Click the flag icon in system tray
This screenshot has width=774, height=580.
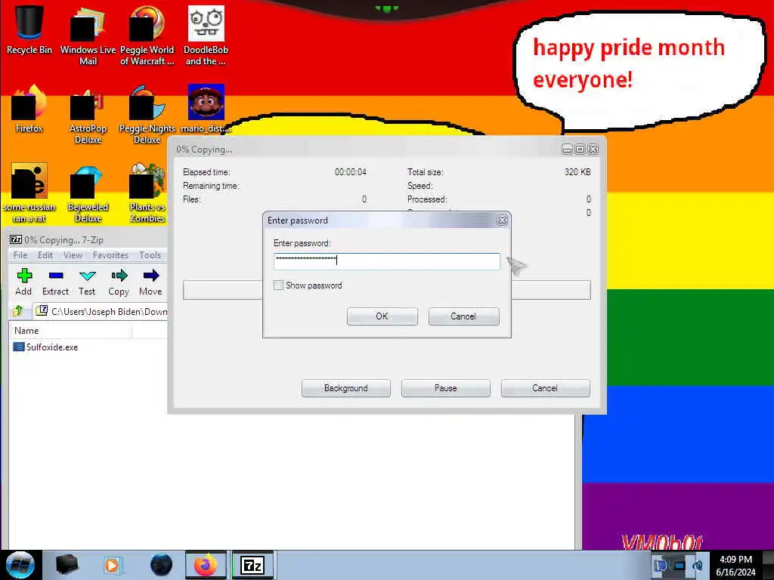click(659, 566)
